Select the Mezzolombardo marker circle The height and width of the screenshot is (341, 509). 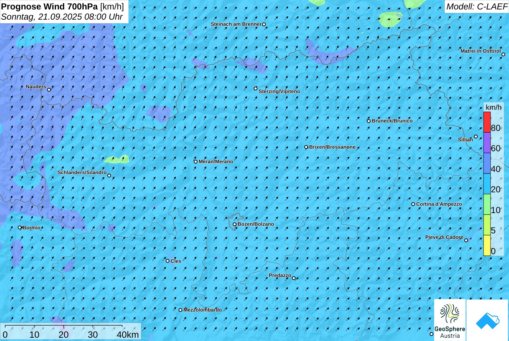pos(180,310)
